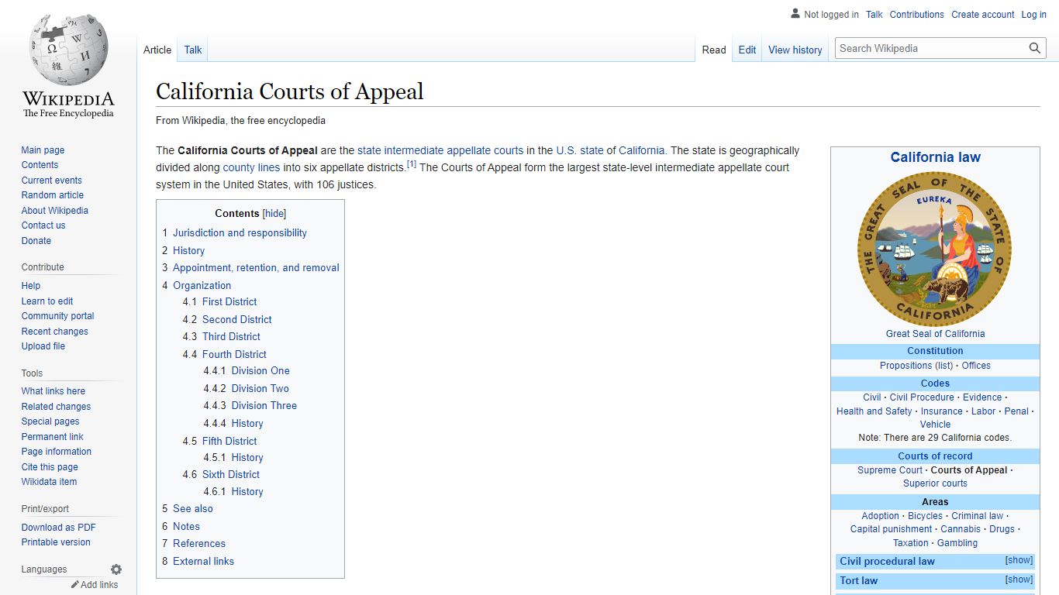Click the not-logged-in user icon

coord(795,14)
